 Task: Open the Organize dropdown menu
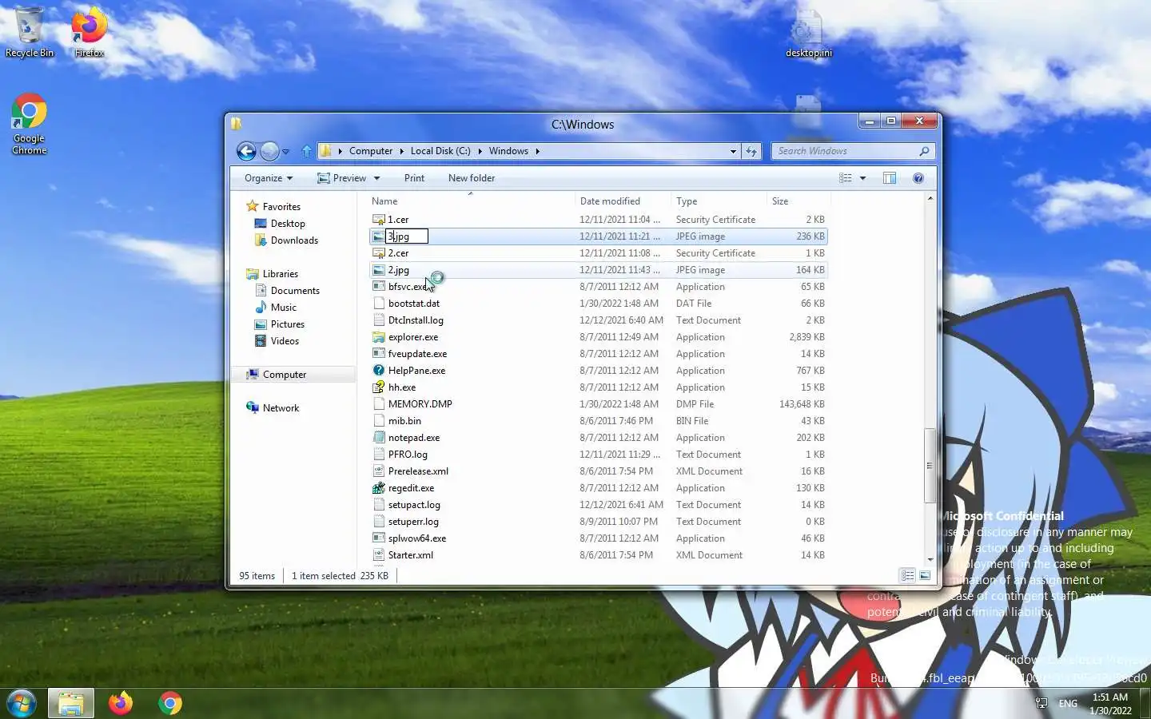(269, 178)
